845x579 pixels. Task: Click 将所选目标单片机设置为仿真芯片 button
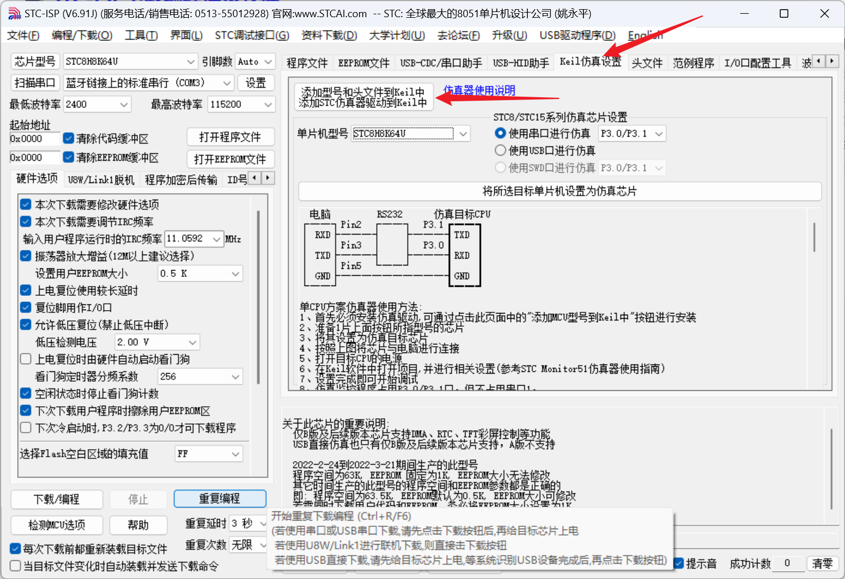pos(560,191)
